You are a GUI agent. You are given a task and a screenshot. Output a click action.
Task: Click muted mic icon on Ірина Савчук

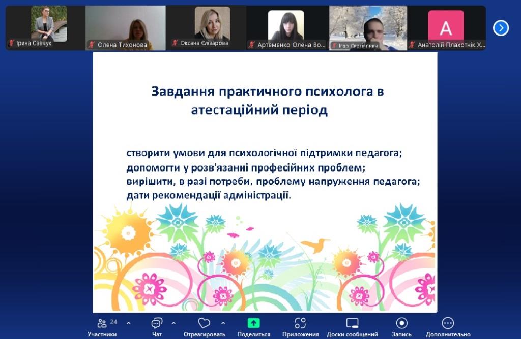point(11,44)
